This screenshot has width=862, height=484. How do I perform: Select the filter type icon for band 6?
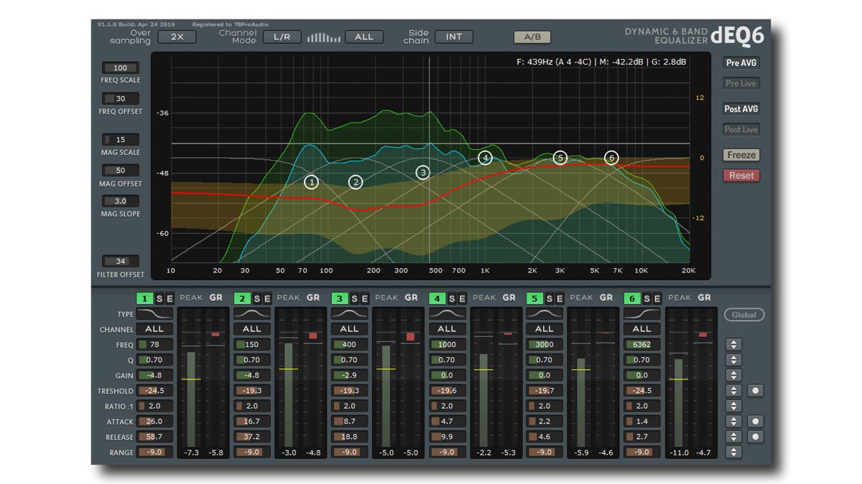641,313
